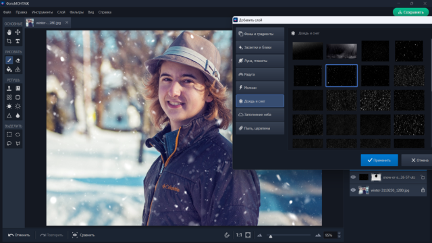This screenshot has height=243, width=432.
Task: Select the Text tool
Action: [x=18, y=41]
